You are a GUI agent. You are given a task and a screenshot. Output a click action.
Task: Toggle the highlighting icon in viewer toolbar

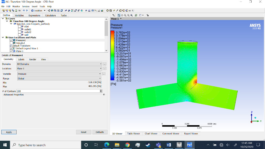tap(136, 15)
